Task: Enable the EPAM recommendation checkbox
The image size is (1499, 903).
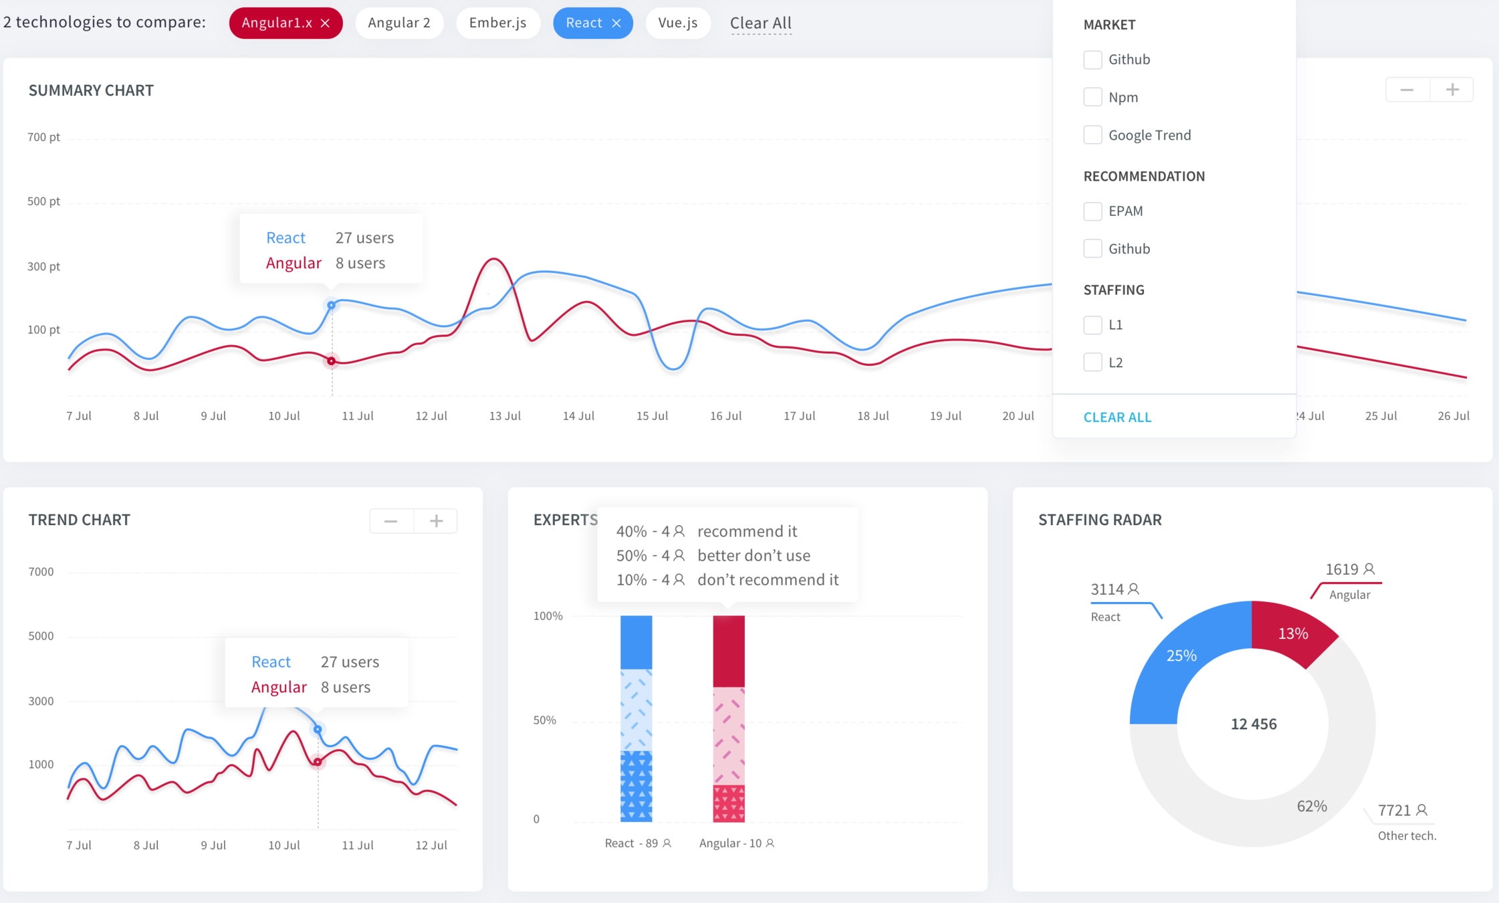Action: click(1092, 211)
